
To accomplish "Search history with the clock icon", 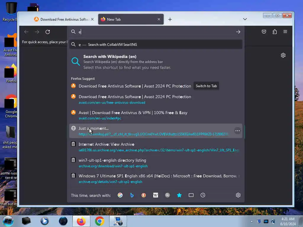I will tap(203, 195).
